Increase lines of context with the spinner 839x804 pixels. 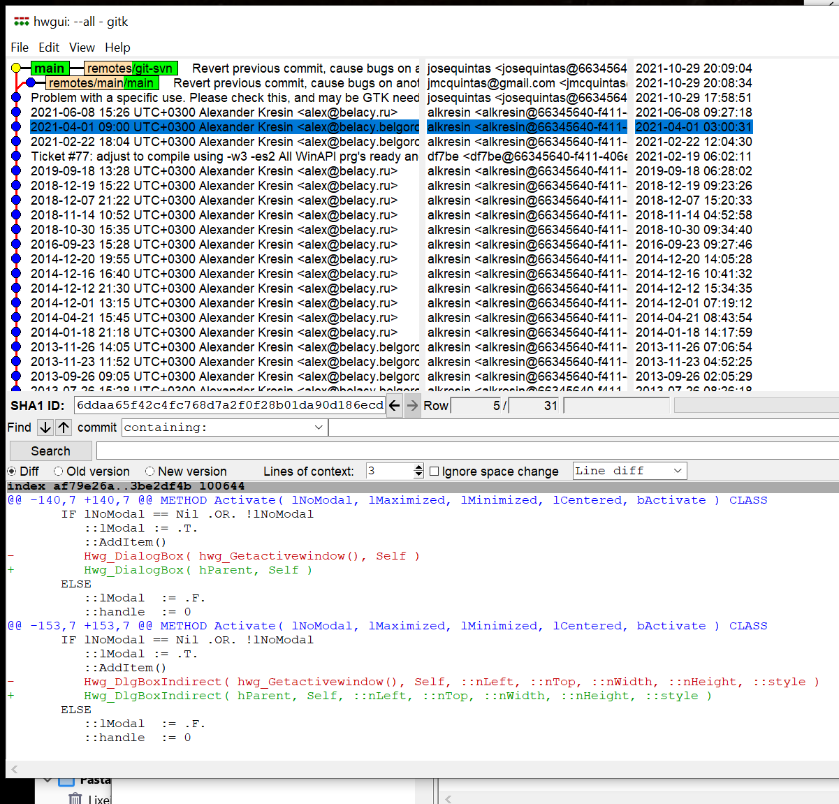tap(418, 467)
